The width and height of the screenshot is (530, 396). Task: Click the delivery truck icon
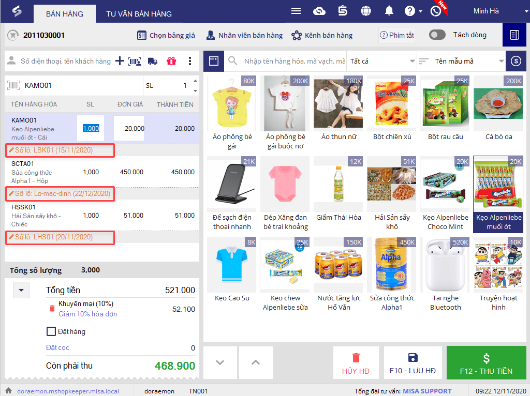153,62
